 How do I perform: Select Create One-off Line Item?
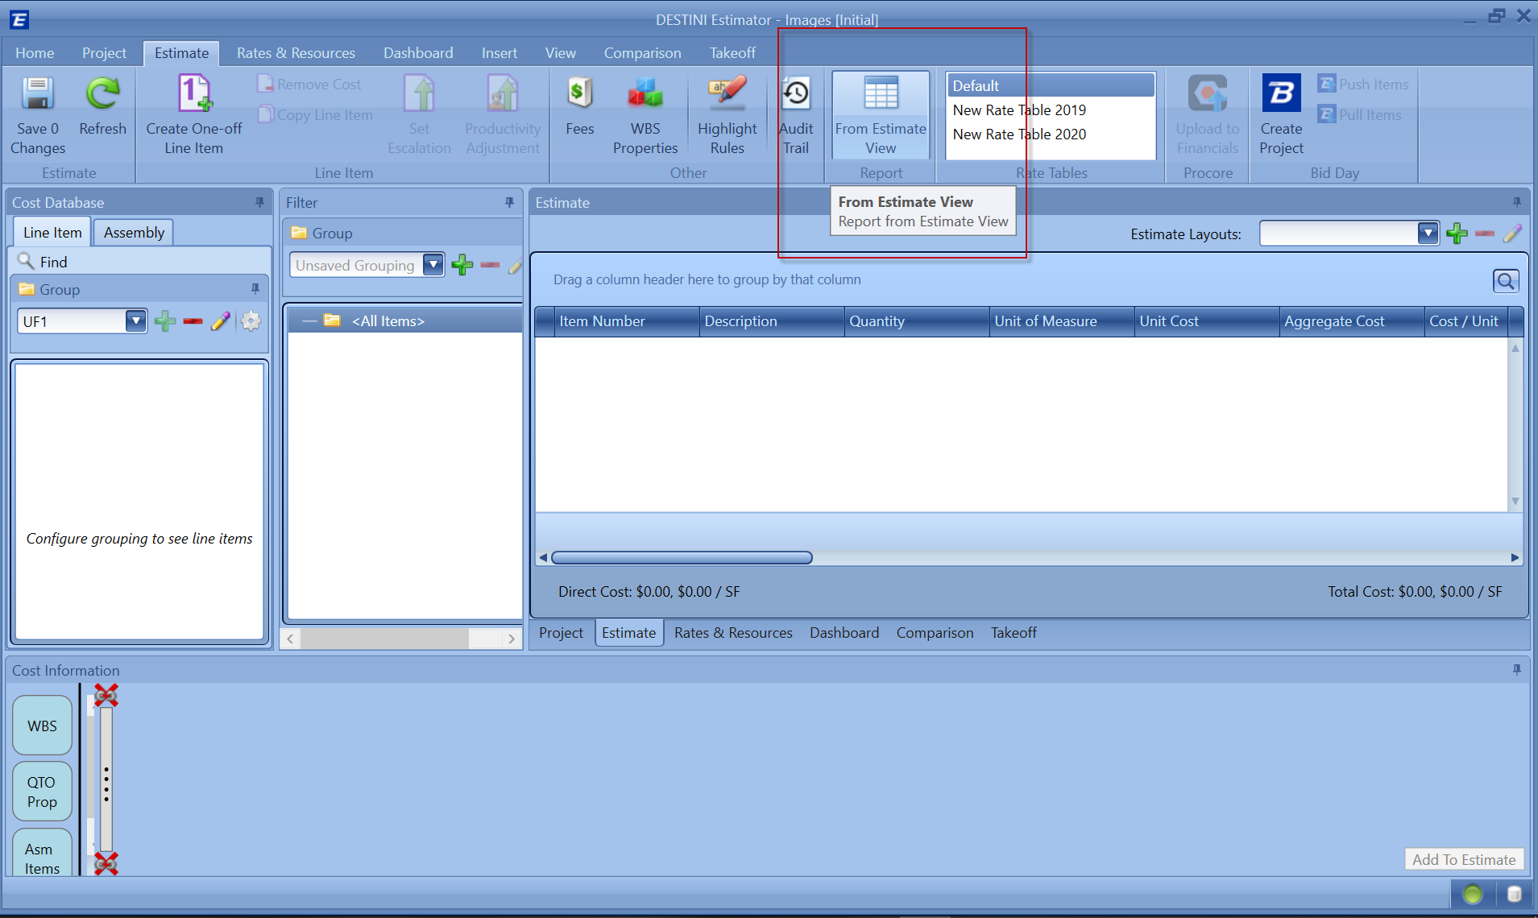[x=193, y=113]
